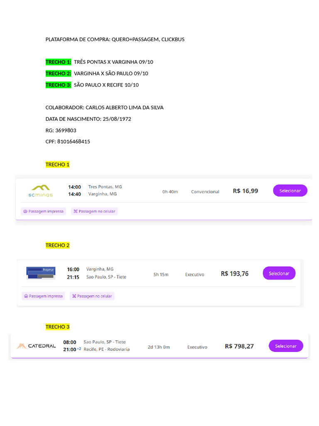Click Passagem no celular on Varginha–São Paulo trip
This screenshot has width=319, height=426.
point(92,296)
